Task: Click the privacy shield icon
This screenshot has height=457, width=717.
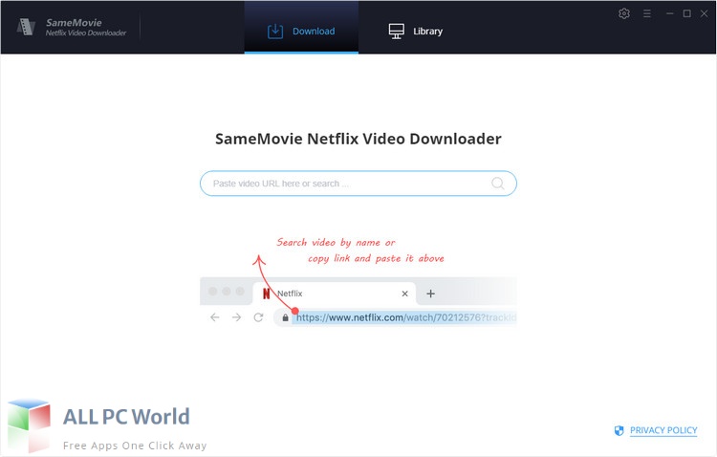Action: [x=619, y=430]
